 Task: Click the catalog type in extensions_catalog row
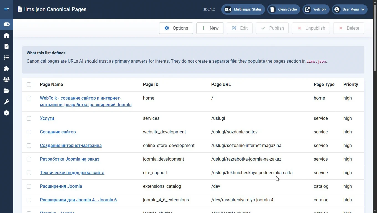[321, 186]
